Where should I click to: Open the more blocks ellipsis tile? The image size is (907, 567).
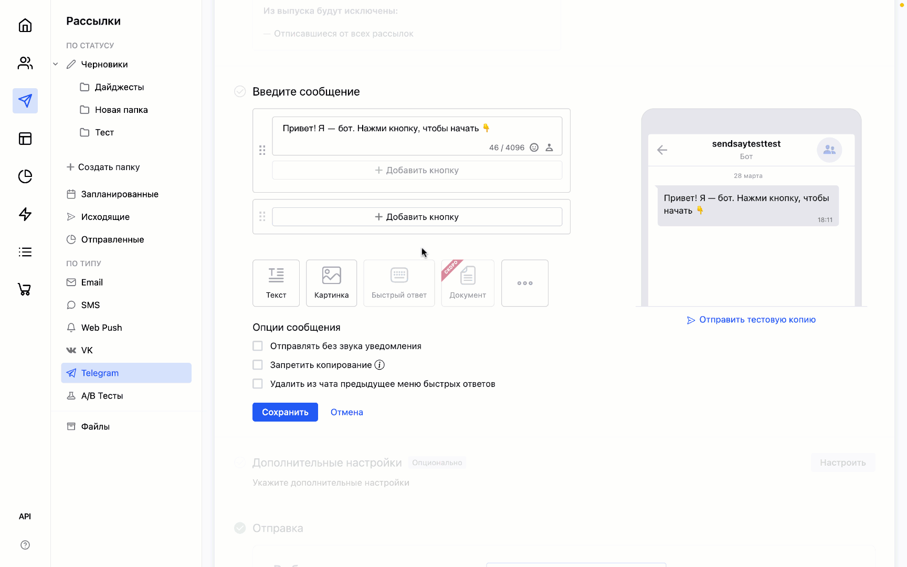pos(524,283)
